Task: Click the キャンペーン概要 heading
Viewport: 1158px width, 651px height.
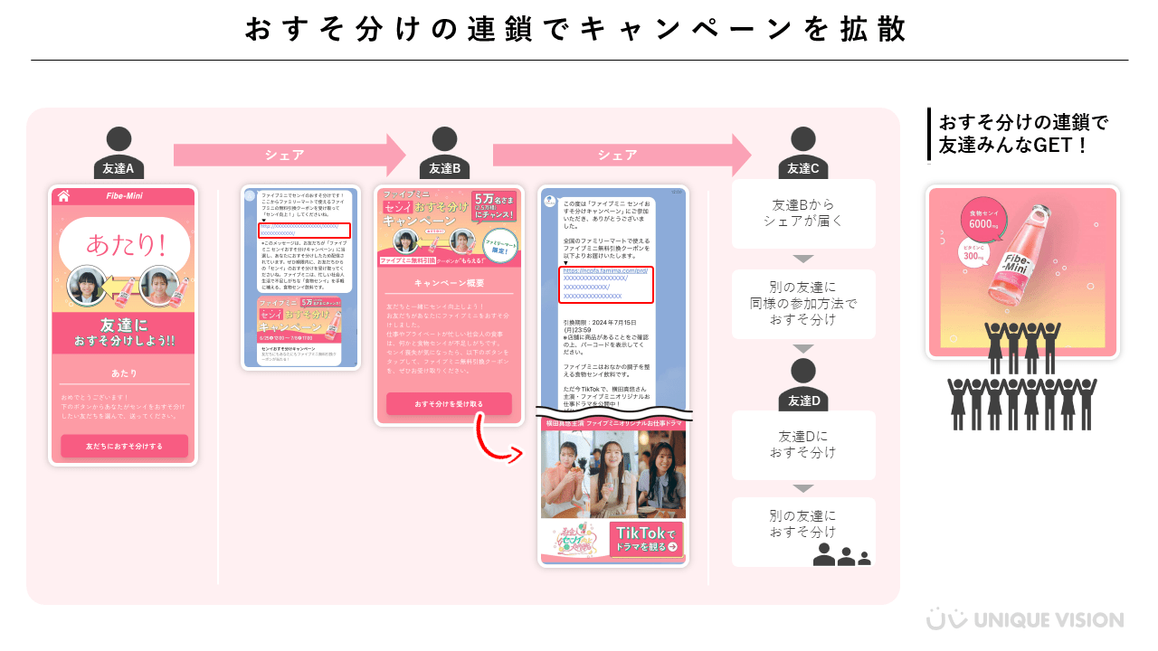Action: point(449,283)
